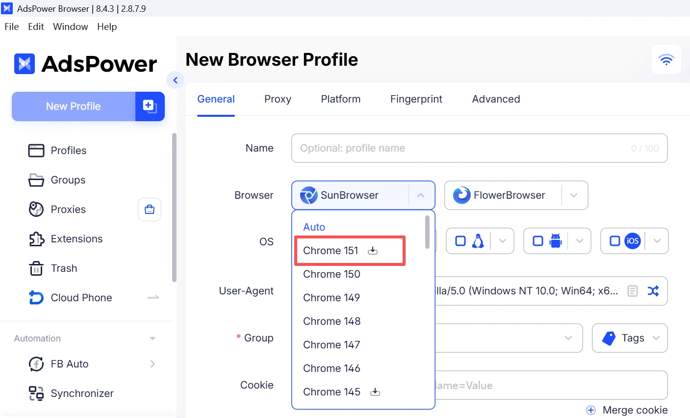The width and height of the screenshot is (690, 418).
Task: Click the AdsPower logo icon in sidebar
Action: pos(25,64)
